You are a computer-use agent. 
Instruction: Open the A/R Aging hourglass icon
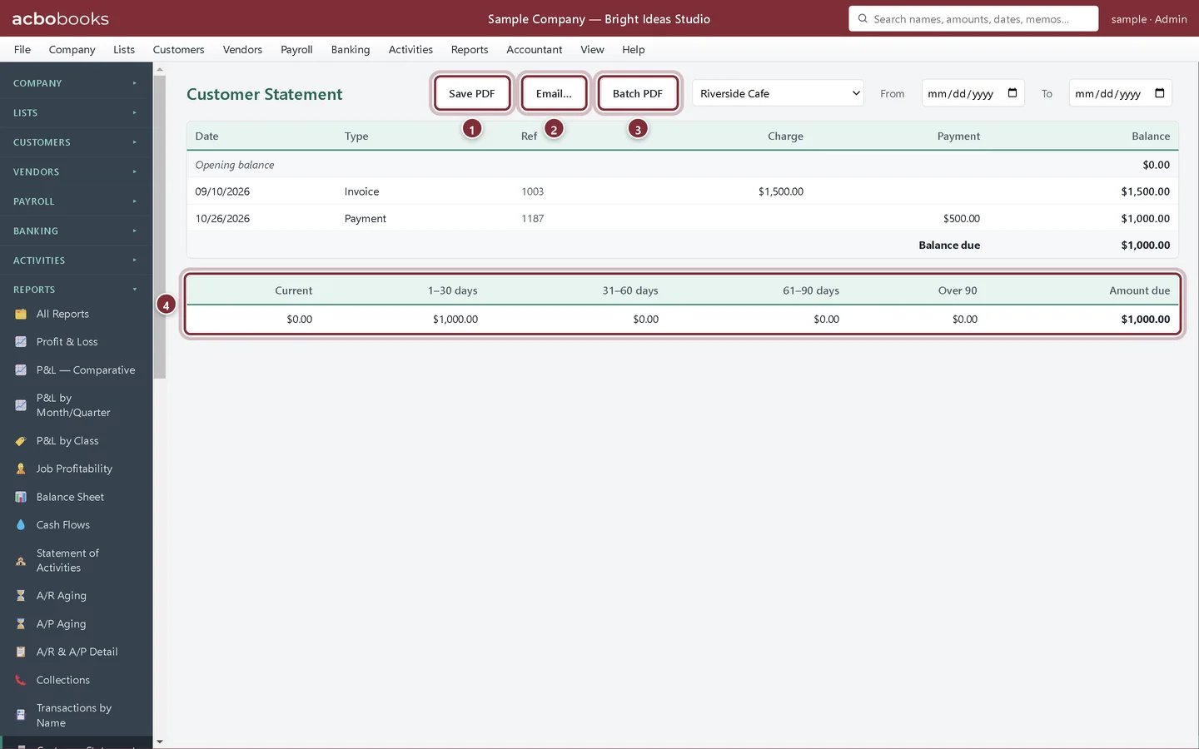[x=21, y=596]
